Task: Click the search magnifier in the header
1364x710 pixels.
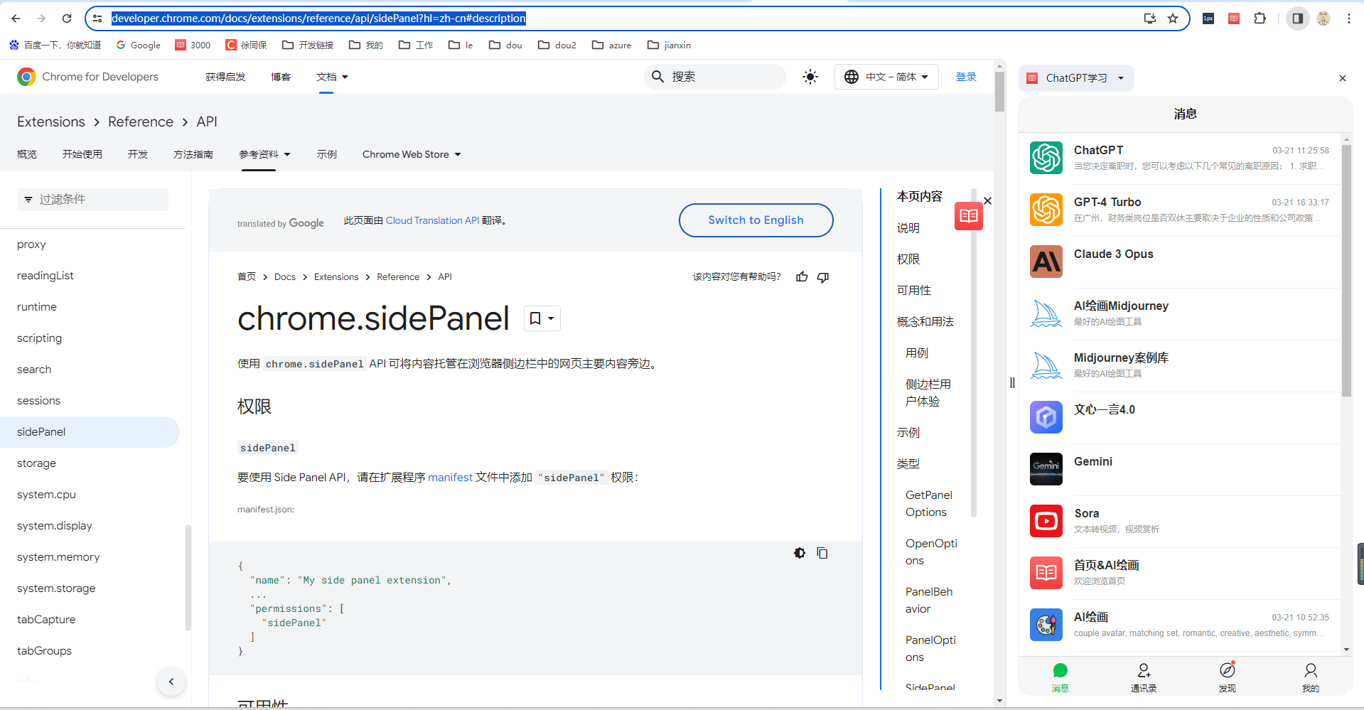Action: coord(656,76)
